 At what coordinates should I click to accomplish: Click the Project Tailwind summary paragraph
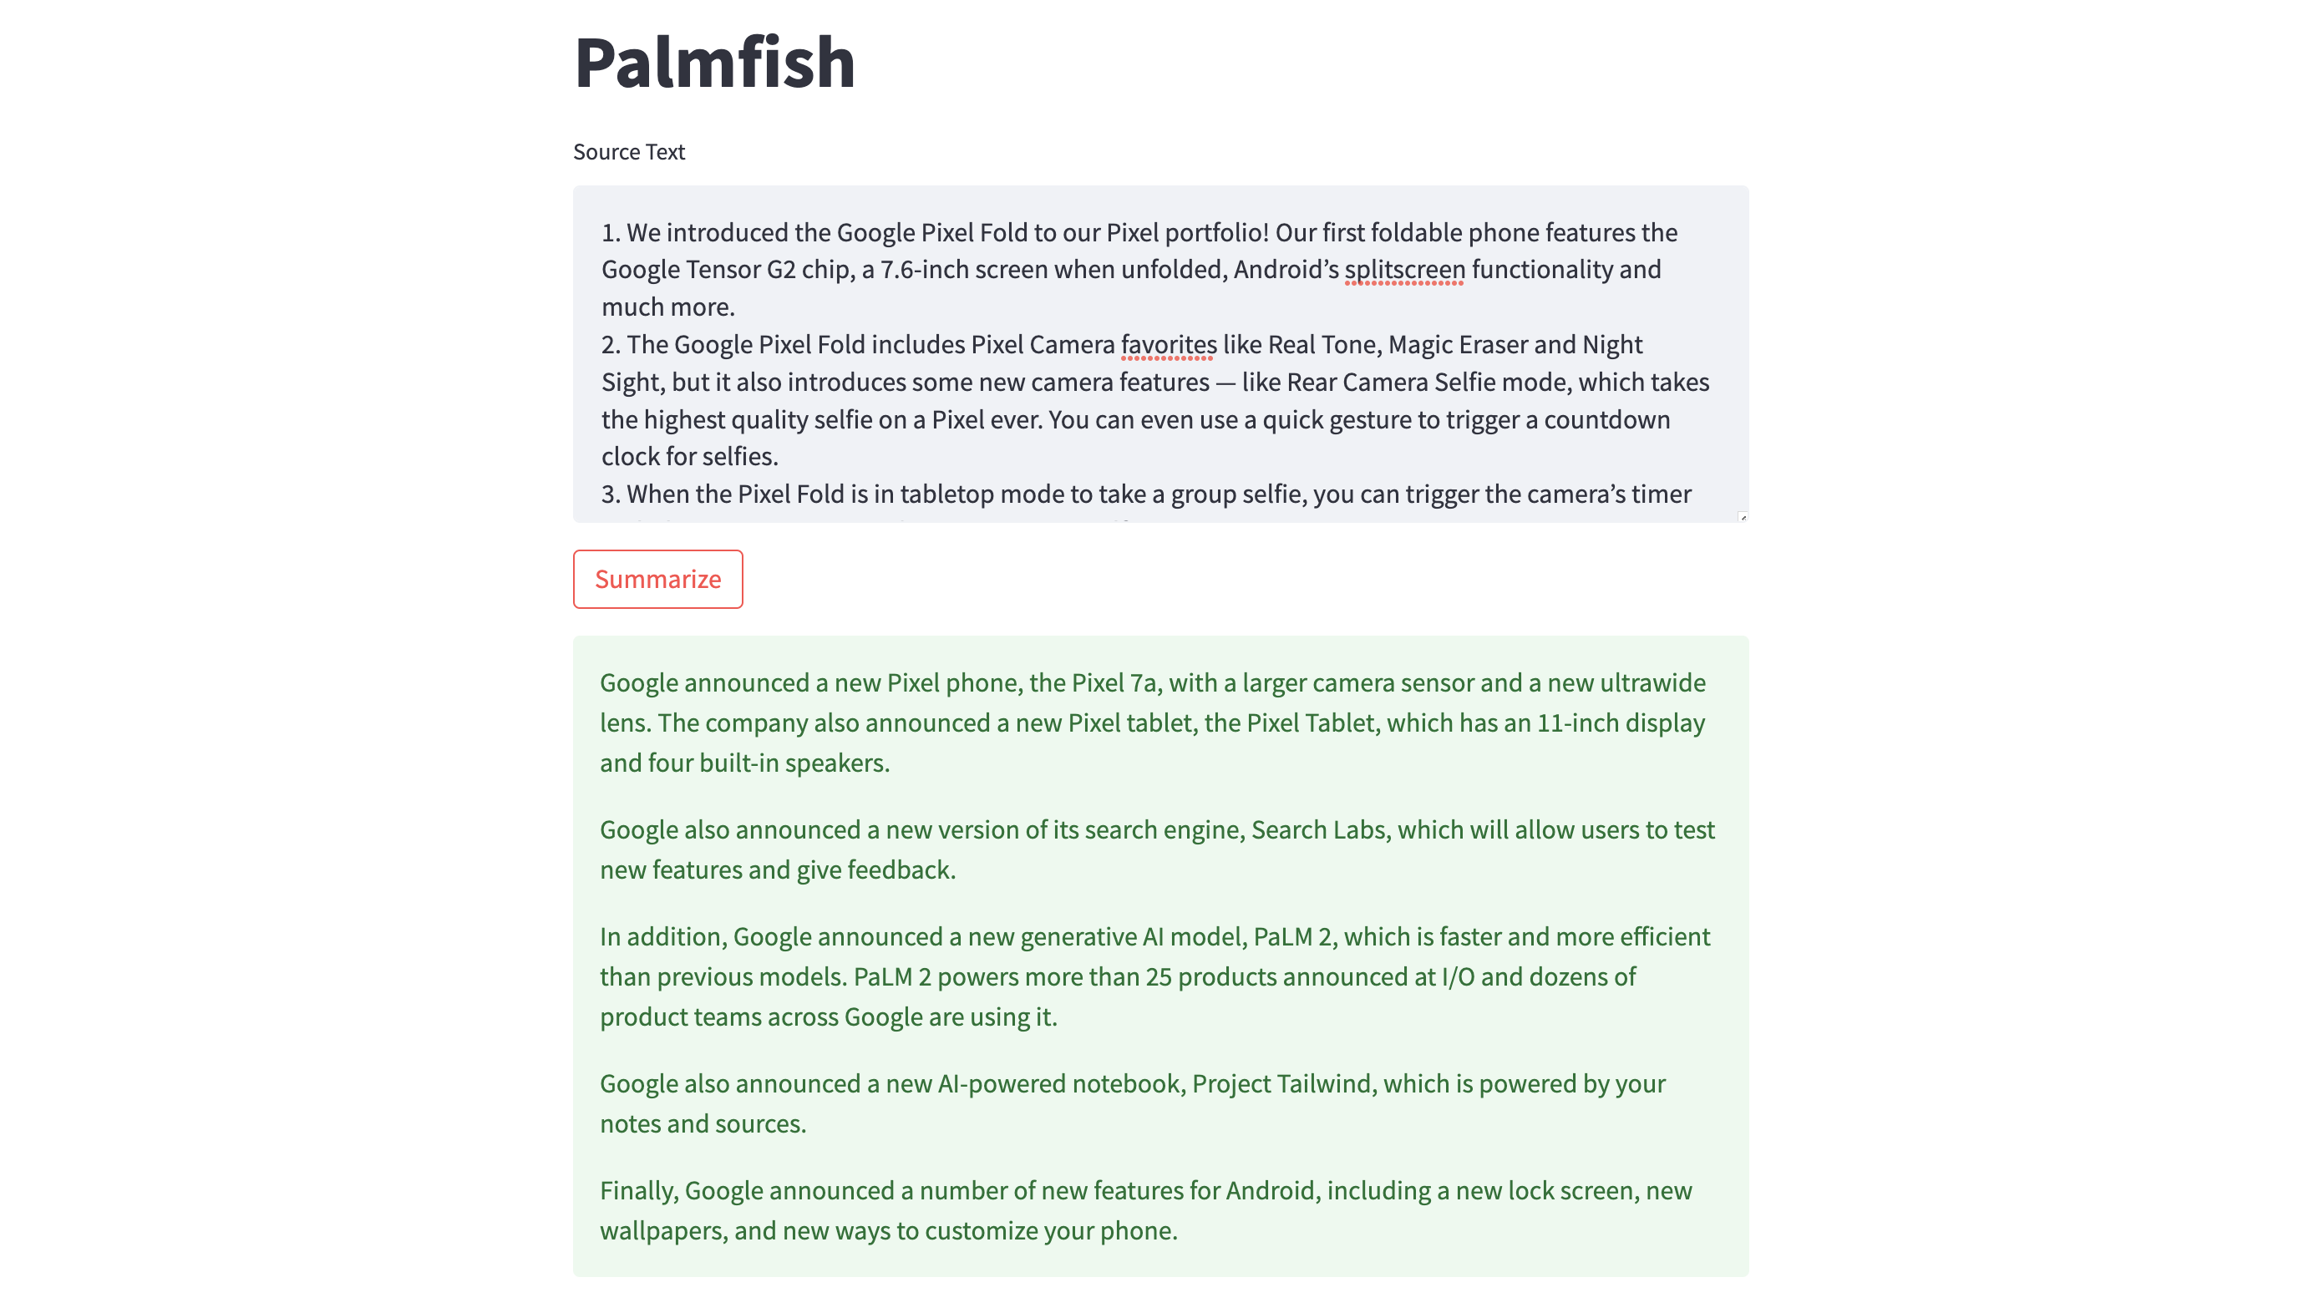pyautogui.click(x=1132, y=1103)
